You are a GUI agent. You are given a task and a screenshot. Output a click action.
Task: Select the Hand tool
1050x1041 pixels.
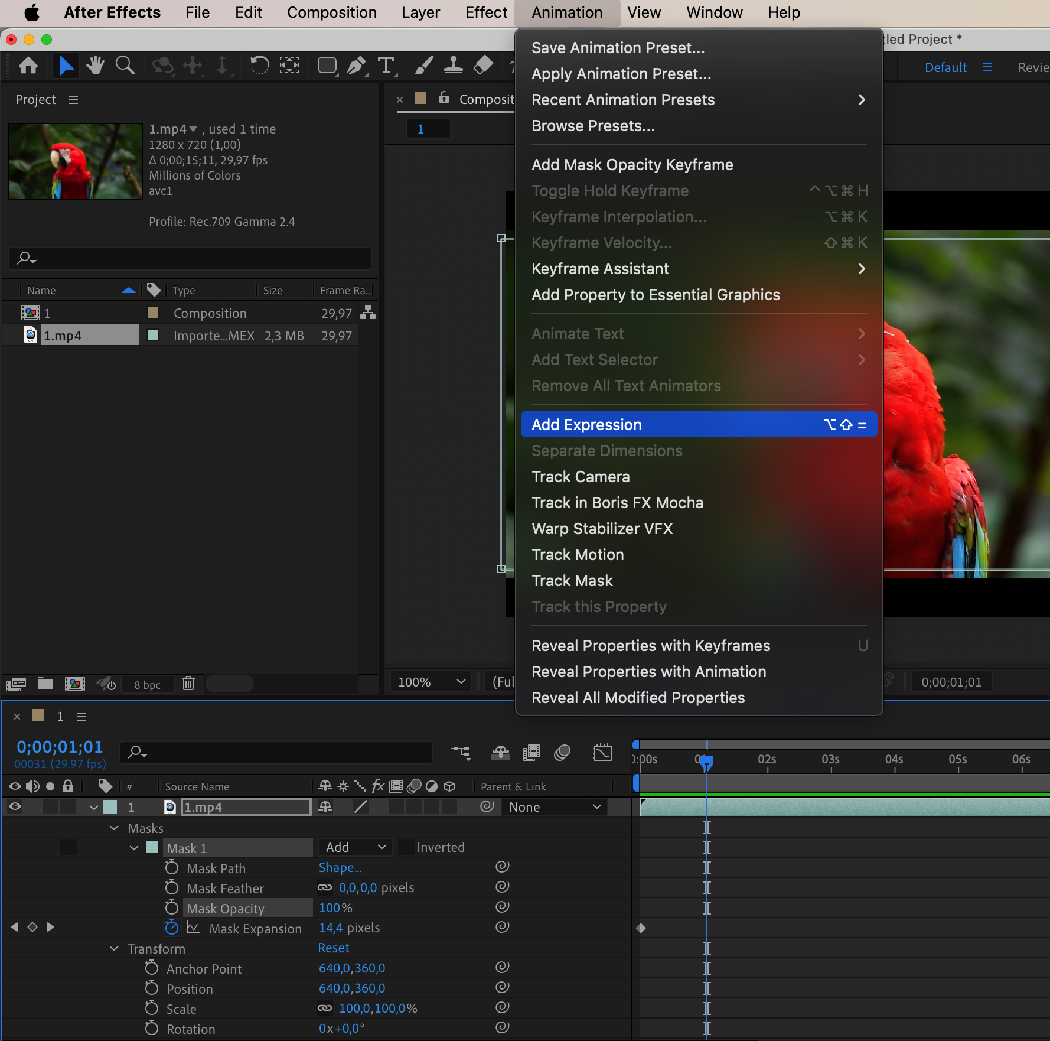coord(95,65)
